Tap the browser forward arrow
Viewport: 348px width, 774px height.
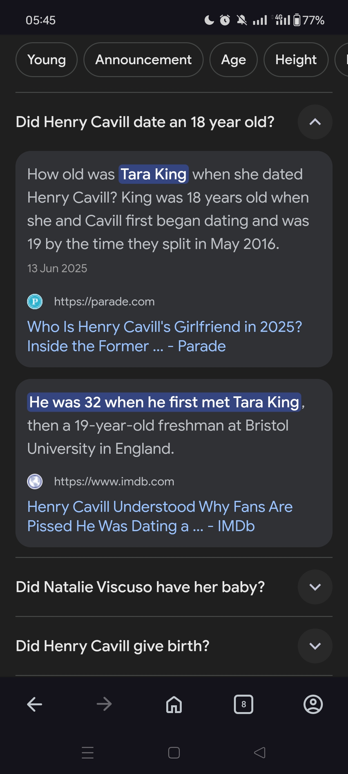pos(104,704)
